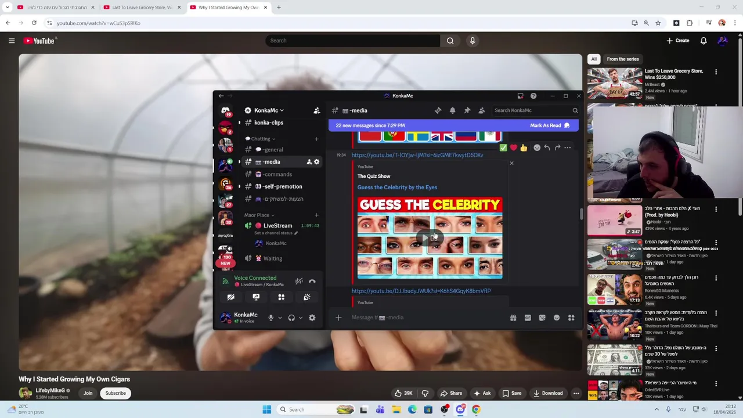Click youtu.be/T-lOYjw link in chat
Screen dimensions: 743x418
pyautogui.click(x=417, y=155)
